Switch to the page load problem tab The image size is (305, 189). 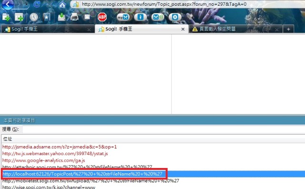235,29
